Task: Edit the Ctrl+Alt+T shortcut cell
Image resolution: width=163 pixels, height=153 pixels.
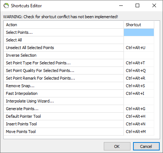Action: point(139,63)
